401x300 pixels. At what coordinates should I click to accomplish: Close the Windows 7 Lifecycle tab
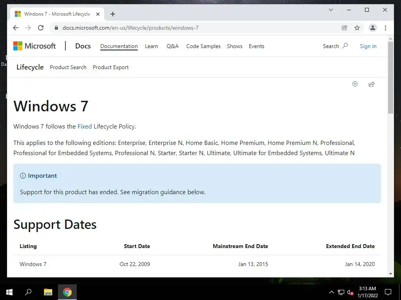coord(98,14)
